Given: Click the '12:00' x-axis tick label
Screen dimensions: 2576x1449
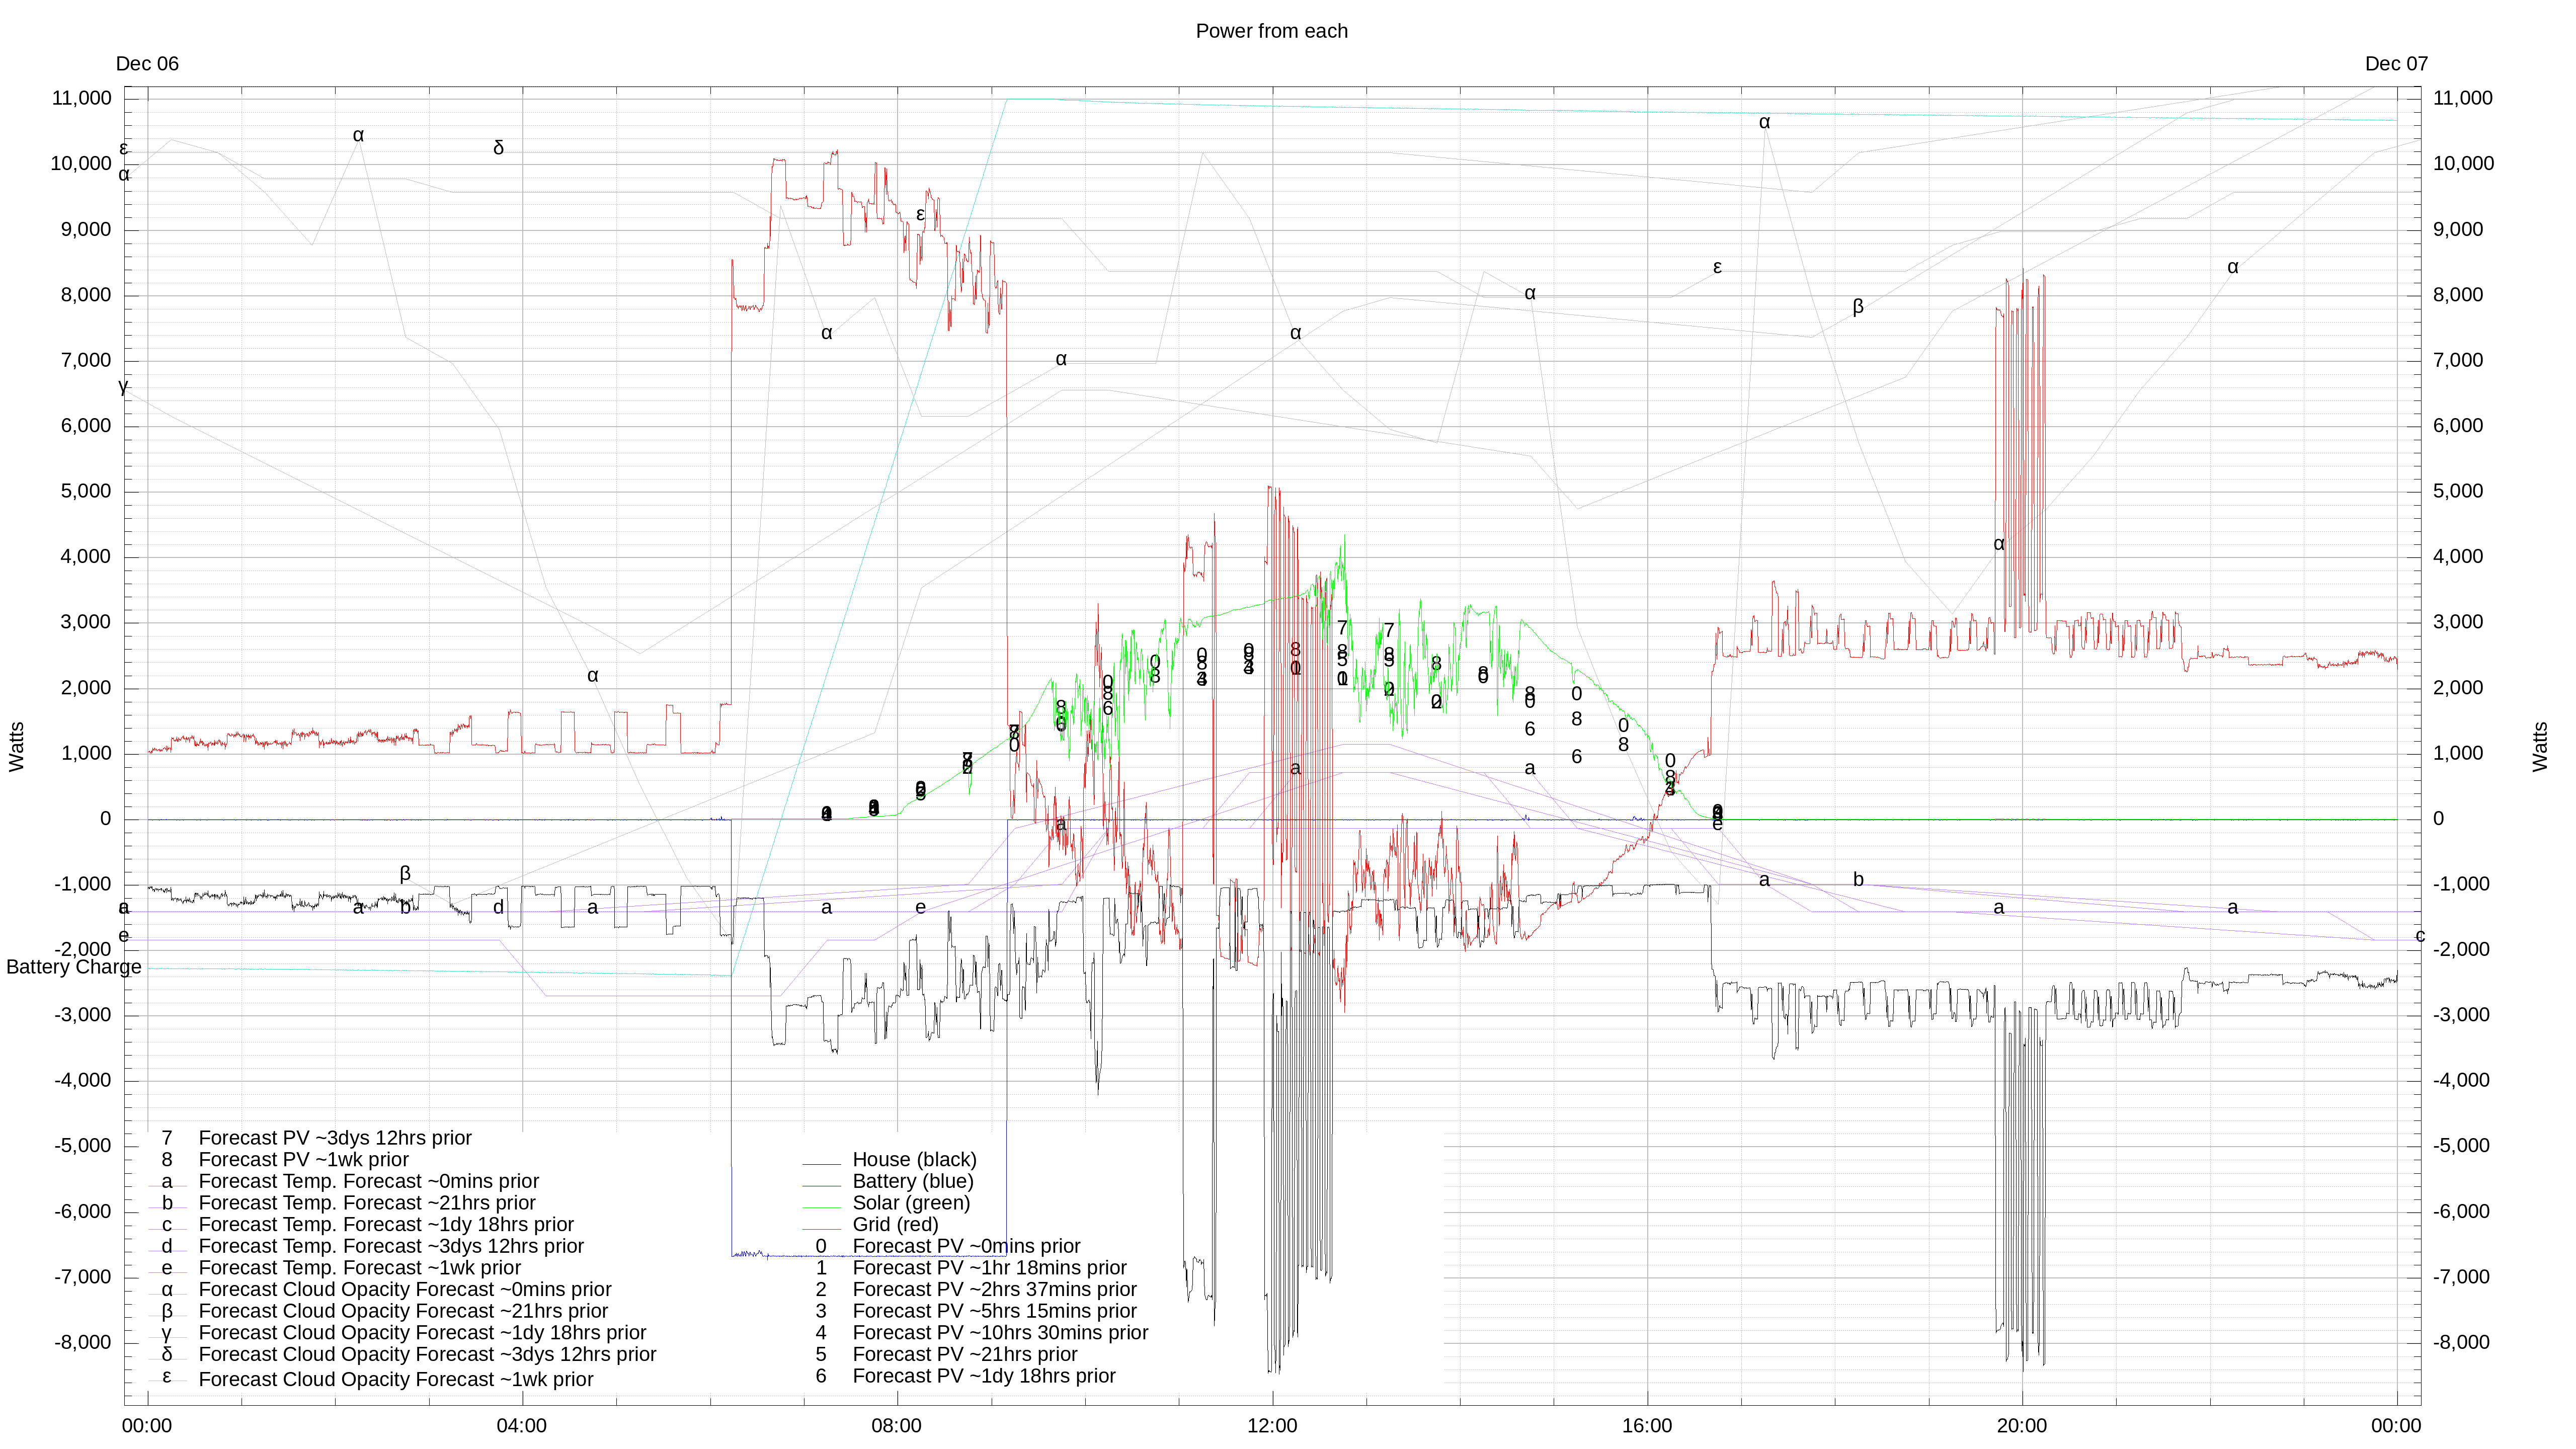Looking at the screenshot, I should click(1272, 1426).
